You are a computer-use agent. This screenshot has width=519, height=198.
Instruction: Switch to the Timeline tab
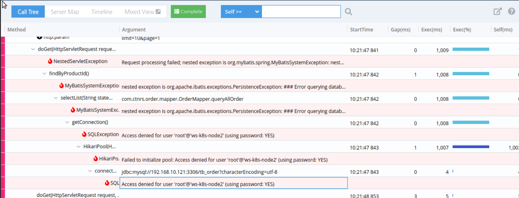[102, 12]
